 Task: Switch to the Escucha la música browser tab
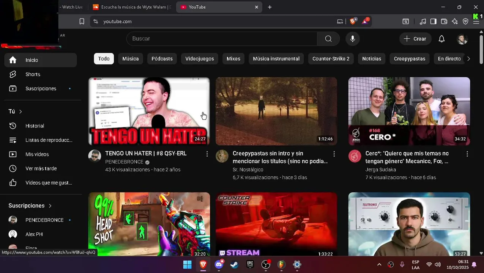[131, 7]
